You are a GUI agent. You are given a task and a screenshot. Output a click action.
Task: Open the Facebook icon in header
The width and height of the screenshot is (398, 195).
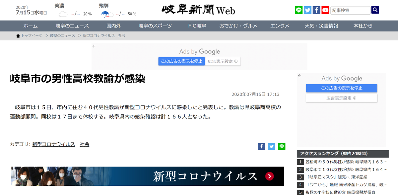(x=316, y=10)
